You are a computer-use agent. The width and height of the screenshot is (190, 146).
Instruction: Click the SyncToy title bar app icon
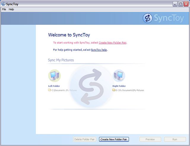pyautogui.click(x=3, y=4)
